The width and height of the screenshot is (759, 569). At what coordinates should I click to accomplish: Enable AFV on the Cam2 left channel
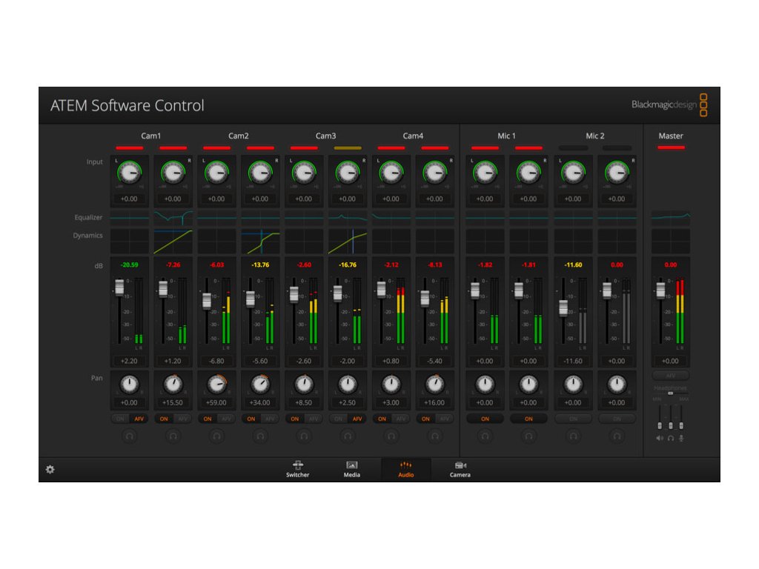tap(226, 419)
